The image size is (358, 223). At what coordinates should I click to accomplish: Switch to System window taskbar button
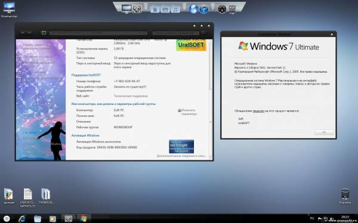[68, 219]
